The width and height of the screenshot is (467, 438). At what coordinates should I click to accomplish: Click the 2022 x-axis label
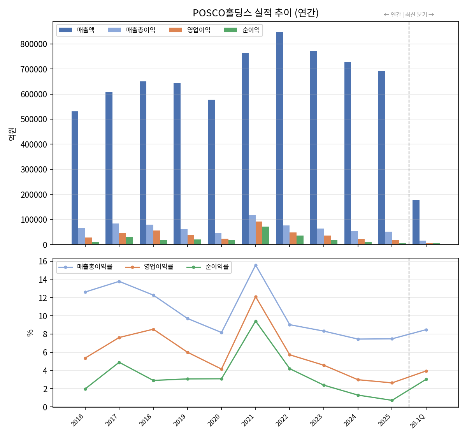(282, 420)
